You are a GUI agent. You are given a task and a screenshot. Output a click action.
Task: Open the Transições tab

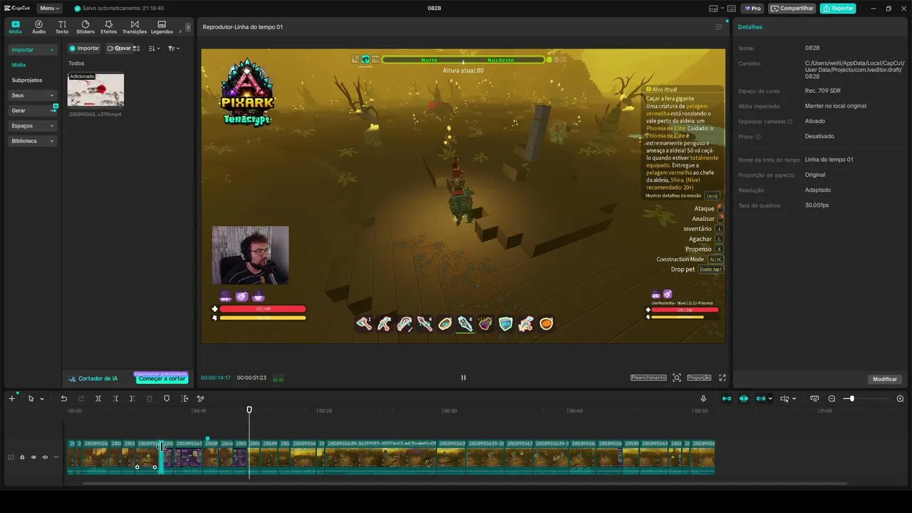[135, 27]
